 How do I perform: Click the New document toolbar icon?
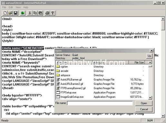click(x=5, y=13)
